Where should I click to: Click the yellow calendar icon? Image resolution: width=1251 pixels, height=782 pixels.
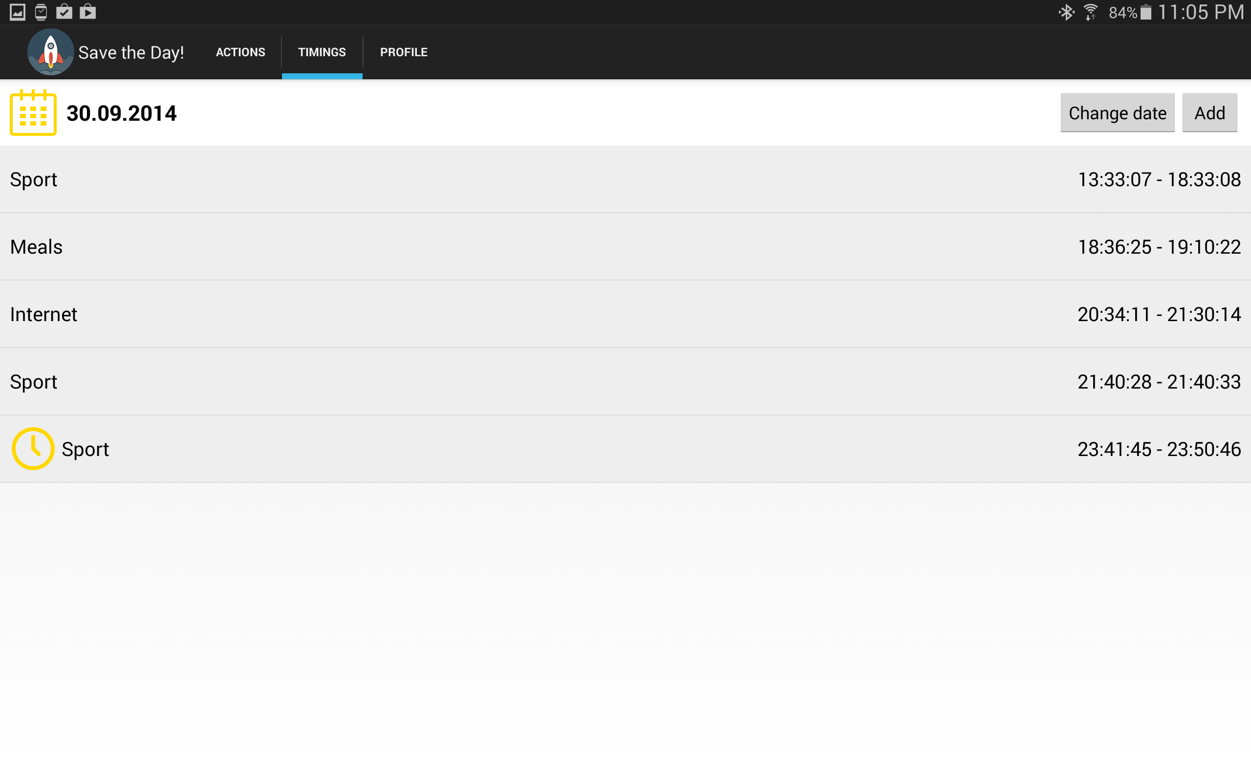[33, 113]
